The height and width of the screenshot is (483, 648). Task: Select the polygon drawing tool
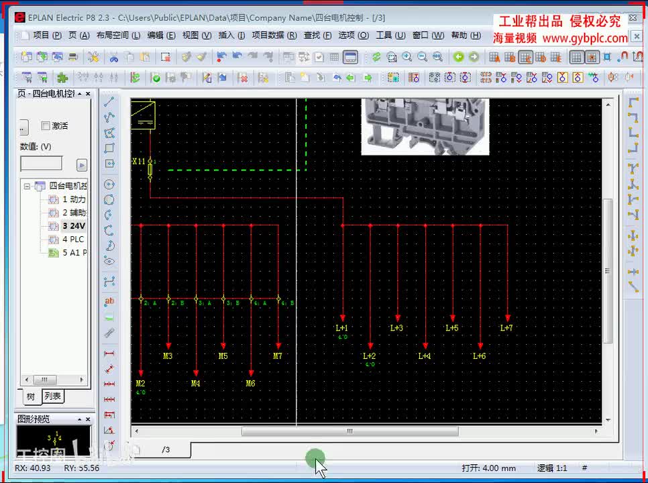tap(109, 133)
